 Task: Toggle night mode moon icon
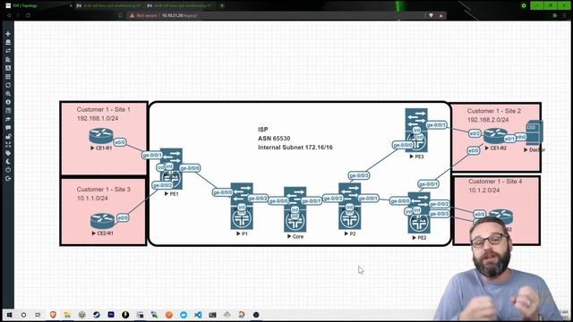[8, 162]
